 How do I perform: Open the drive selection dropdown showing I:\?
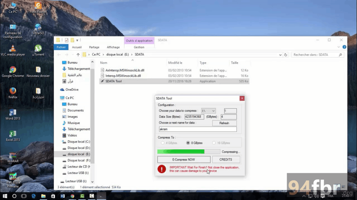coord(208,111)
